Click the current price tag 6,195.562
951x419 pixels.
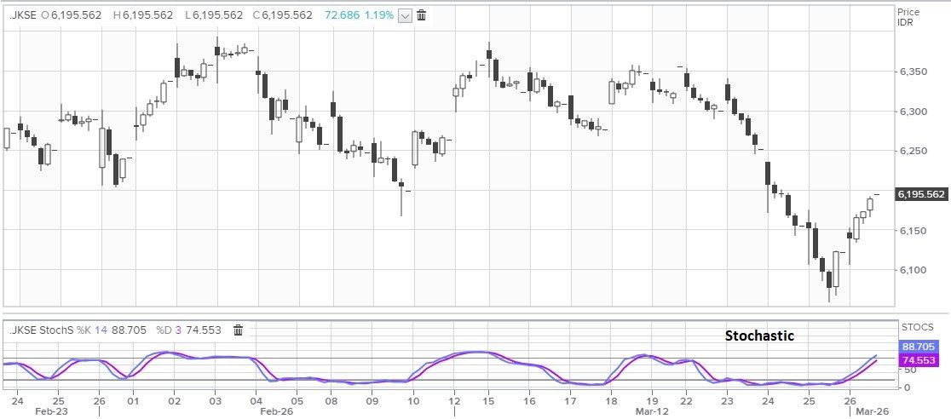[x=922, y=194]
